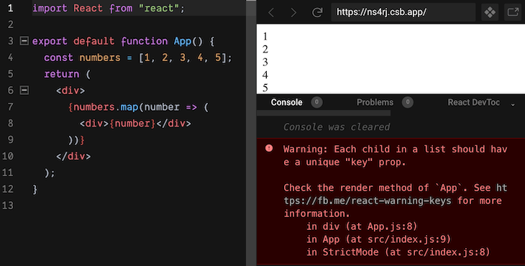Image resolution: width=525 pixels, height=266 pixels.
Task: Click the browser preview forward arrow
Action: click(293, 13)
